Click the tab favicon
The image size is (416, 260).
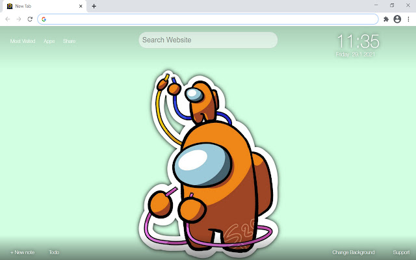pyautogui.click(x=10, y=6)
